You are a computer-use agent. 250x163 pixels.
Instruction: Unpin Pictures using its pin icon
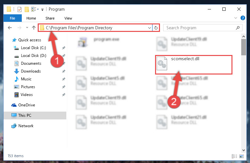[x=64, y=87]
